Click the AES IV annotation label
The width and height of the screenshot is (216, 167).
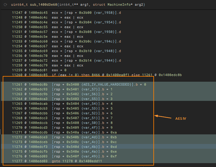tap(181, 119)
